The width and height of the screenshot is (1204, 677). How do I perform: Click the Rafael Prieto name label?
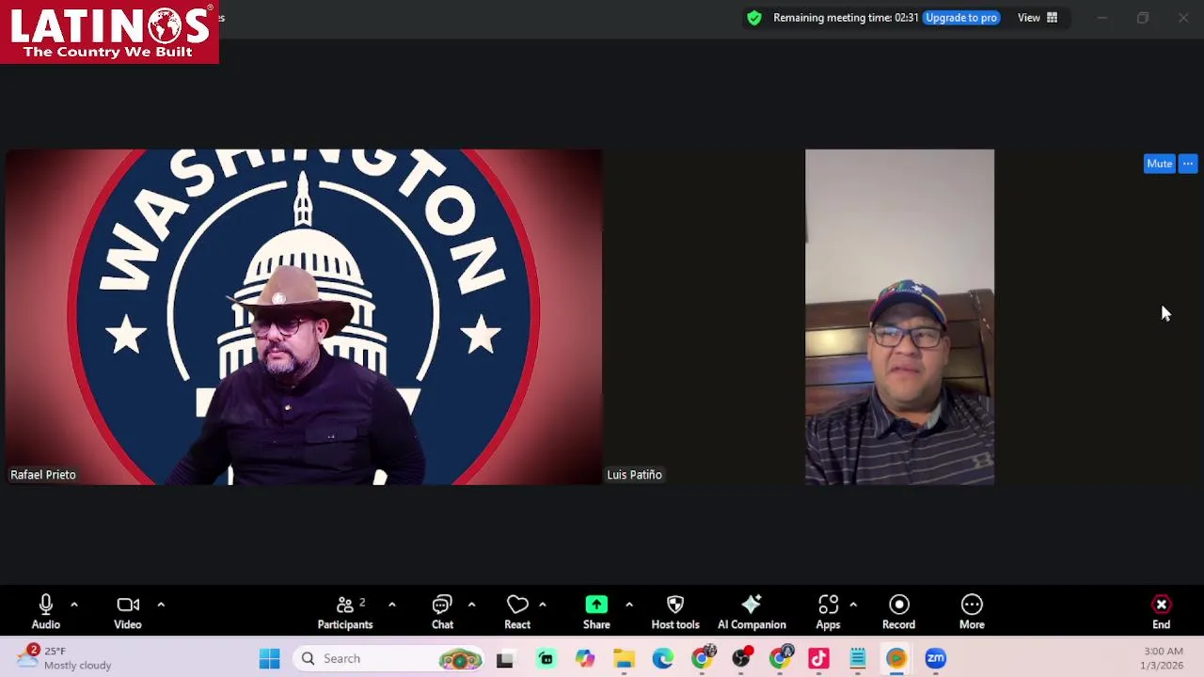pos(43,475)
